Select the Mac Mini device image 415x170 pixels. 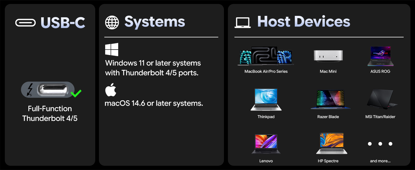tap(328, 56)
